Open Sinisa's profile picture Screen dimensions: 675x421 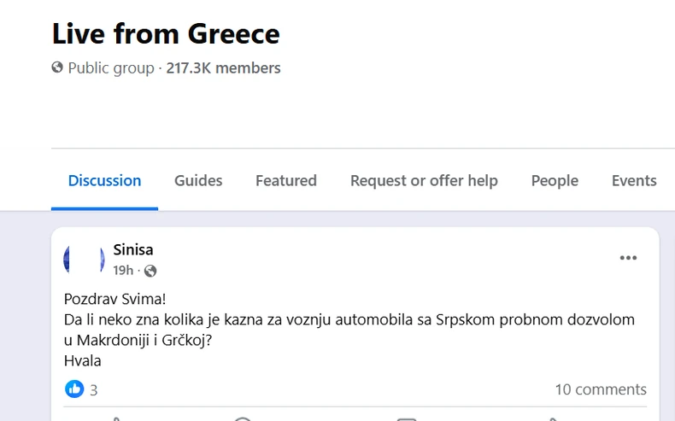pyautogui.click(x=84, y=259)
